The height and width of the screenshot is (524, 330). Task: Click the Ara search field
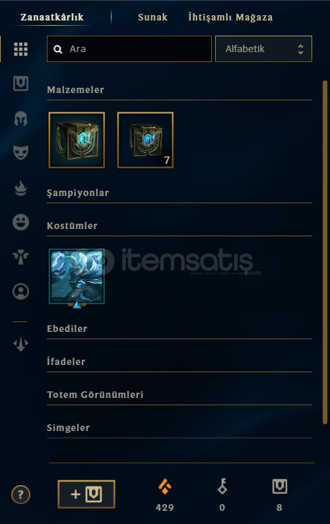(129, 49)
